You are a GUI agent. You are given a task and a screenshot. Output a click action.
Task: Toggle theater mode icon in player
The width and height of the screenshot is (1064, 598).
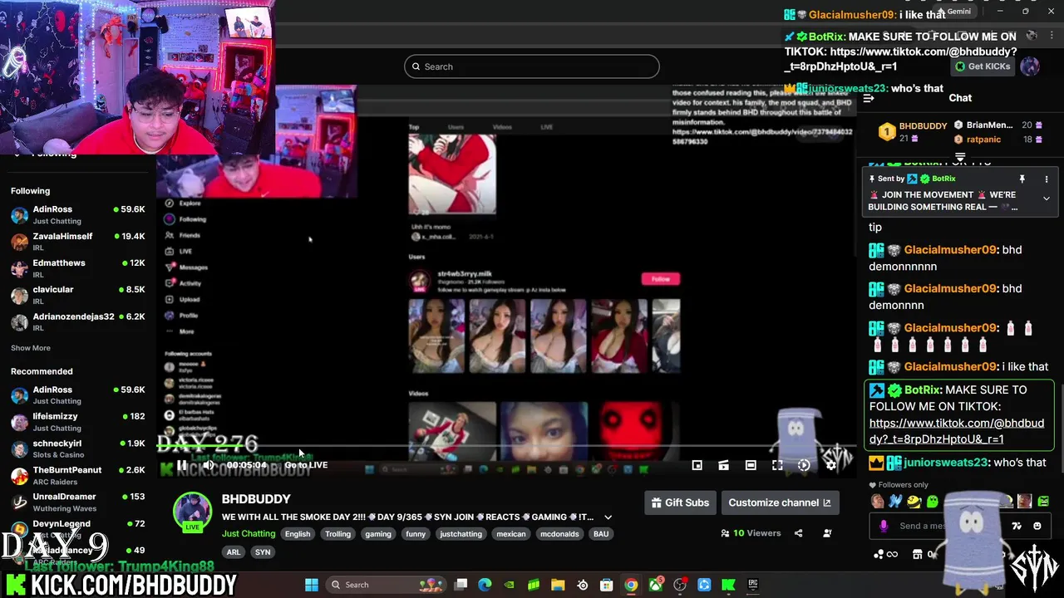coord(751,465)
